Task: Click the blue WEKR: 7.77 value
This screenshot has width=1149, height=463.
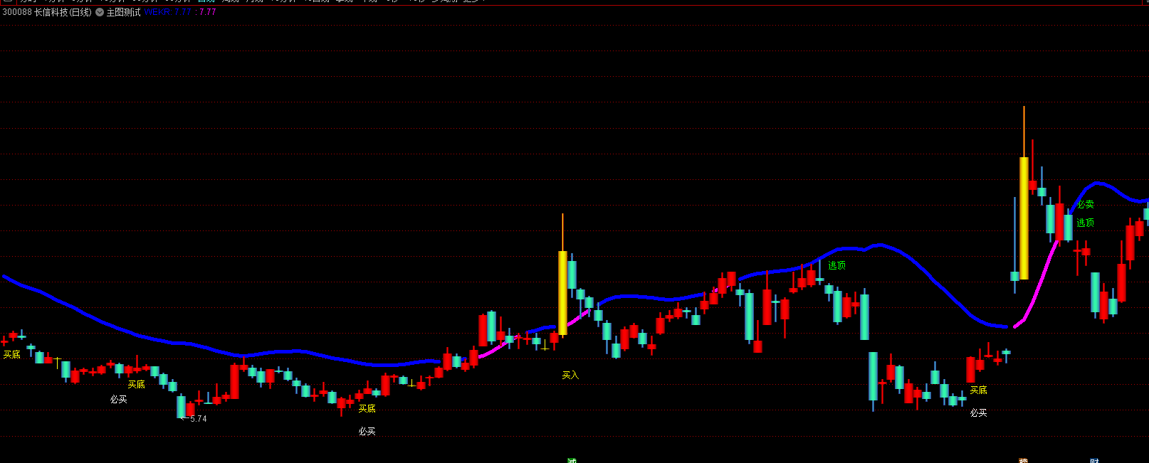Action: coord(168,12)
